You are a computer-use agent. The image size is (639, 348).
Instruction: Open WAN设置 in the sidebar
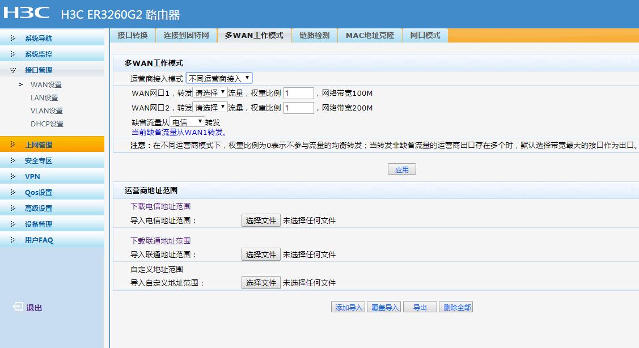click(x=46, y=85)
